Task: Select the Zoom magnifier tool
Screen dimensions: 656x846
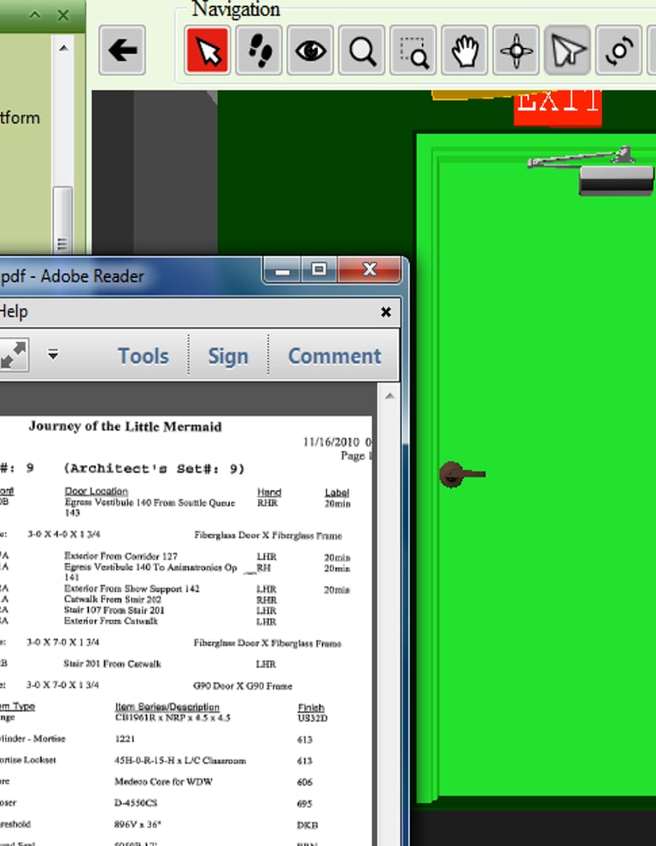Action: pyautogui.click(x=361, y=50)
